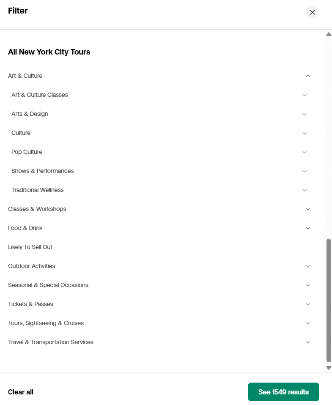Click the scrollbar down arrow

(x=329, y=367)
